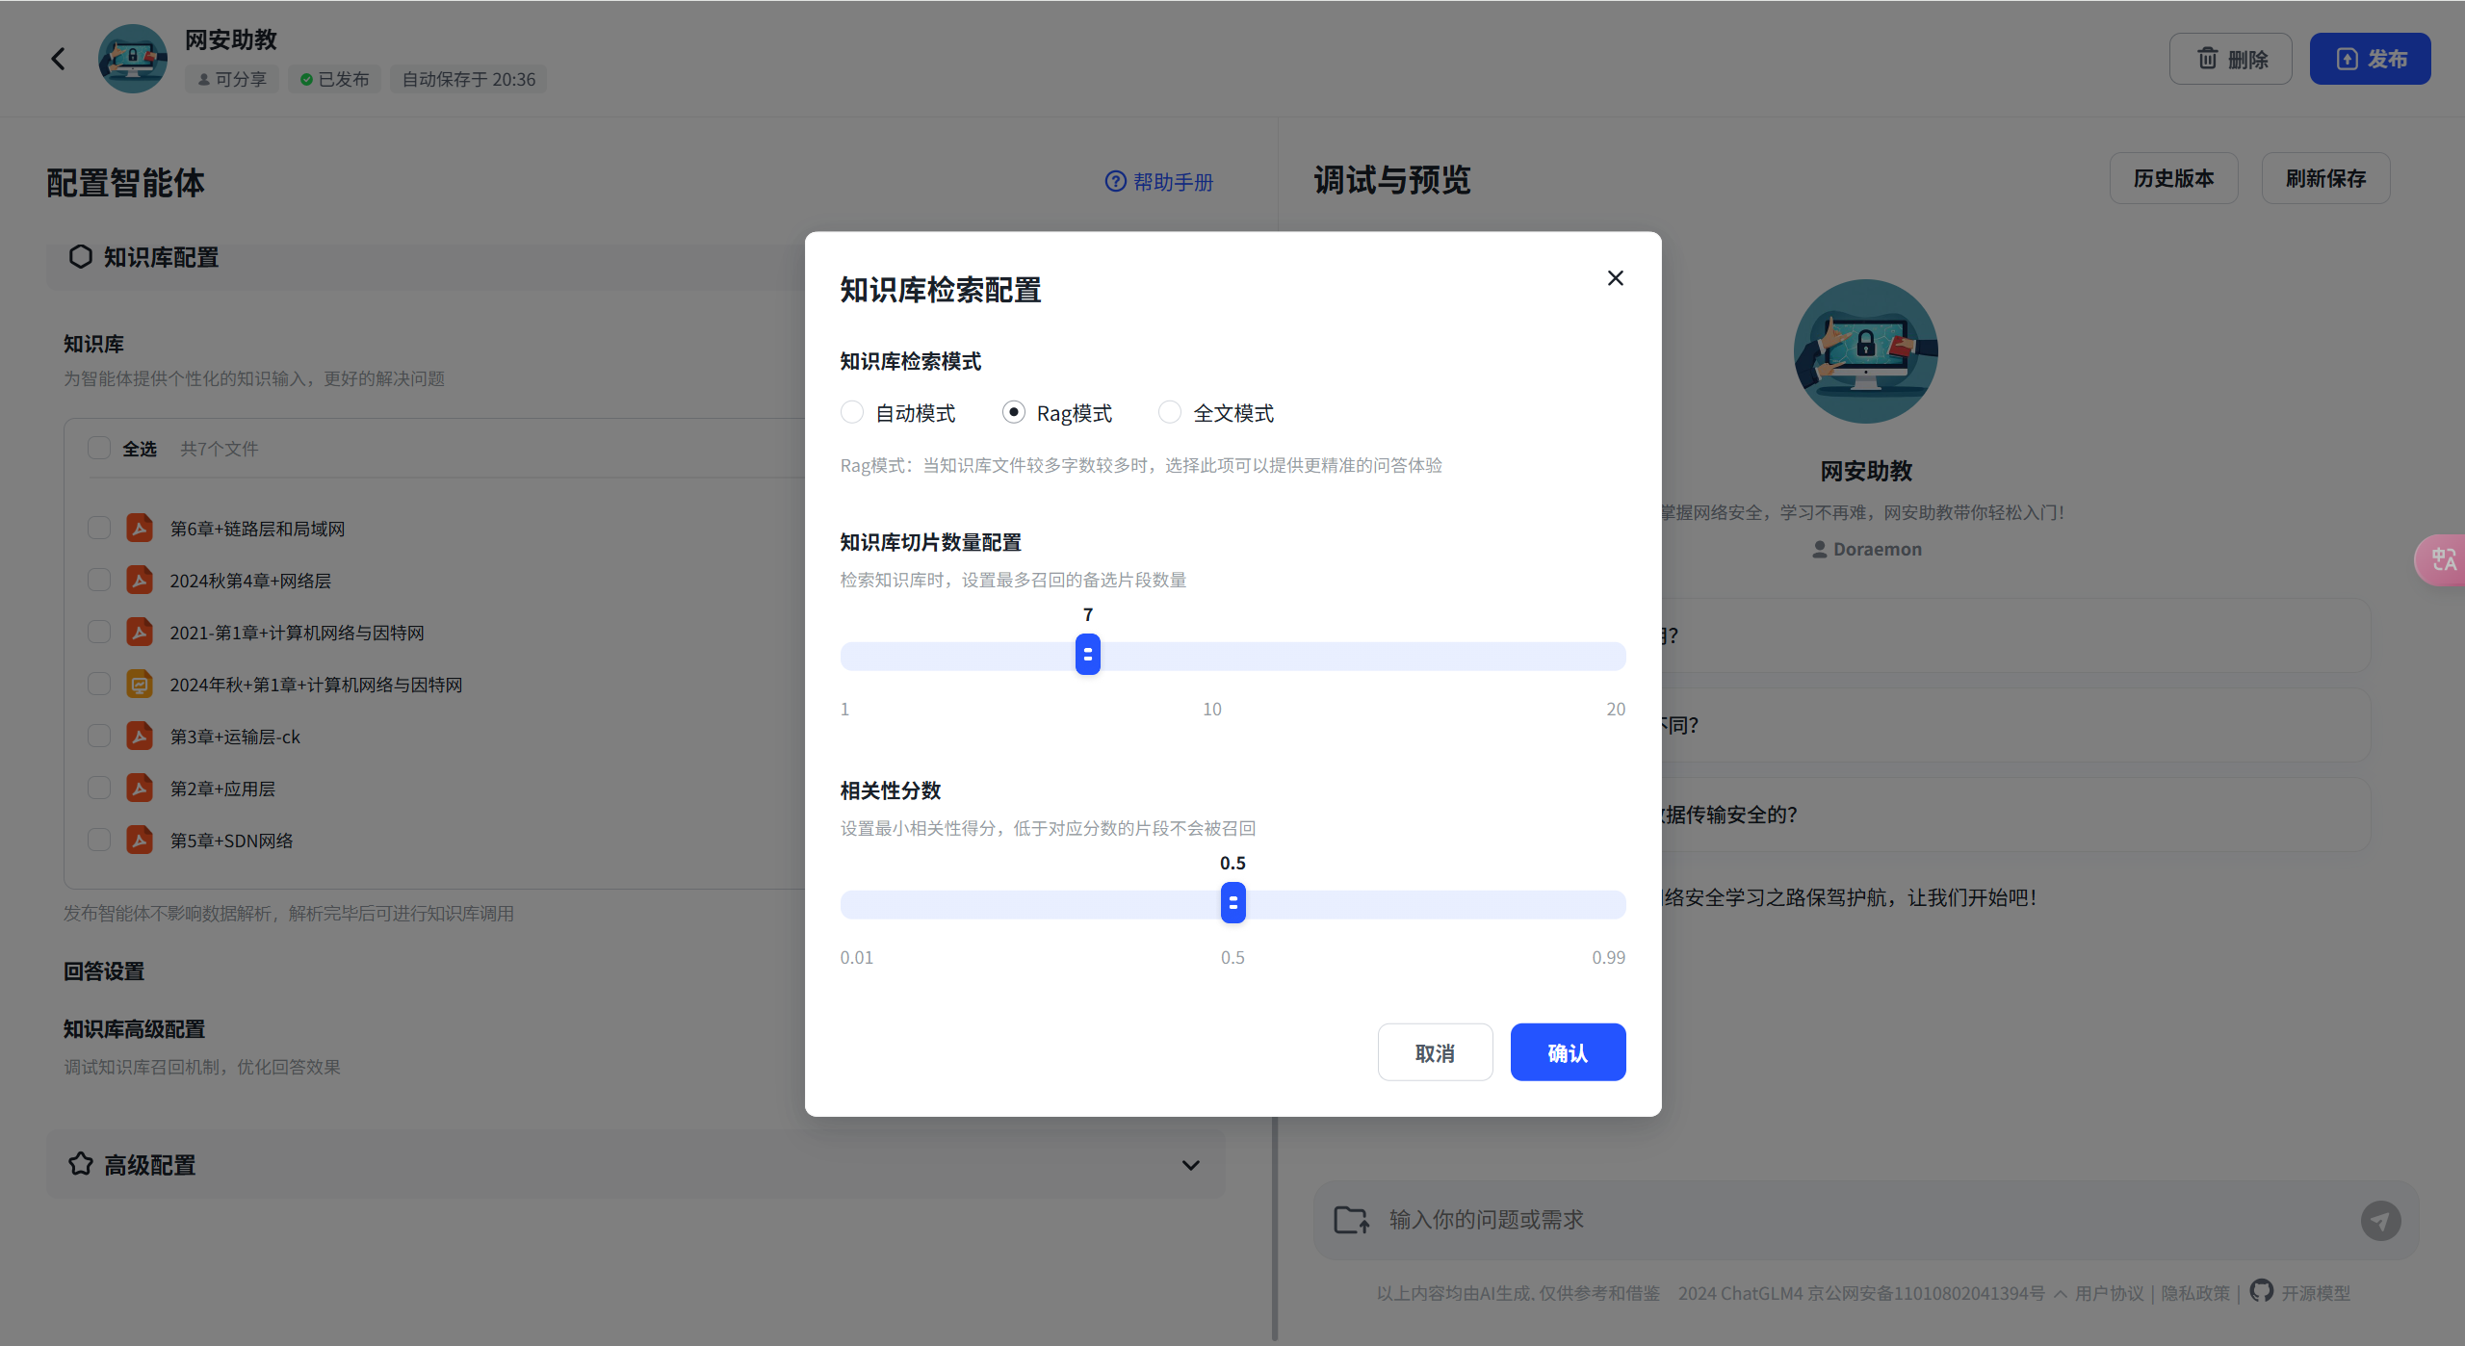Screen dimensions: 2465x1346
Task: Check the 第5章+SDN网络 file
Action: 99,840
